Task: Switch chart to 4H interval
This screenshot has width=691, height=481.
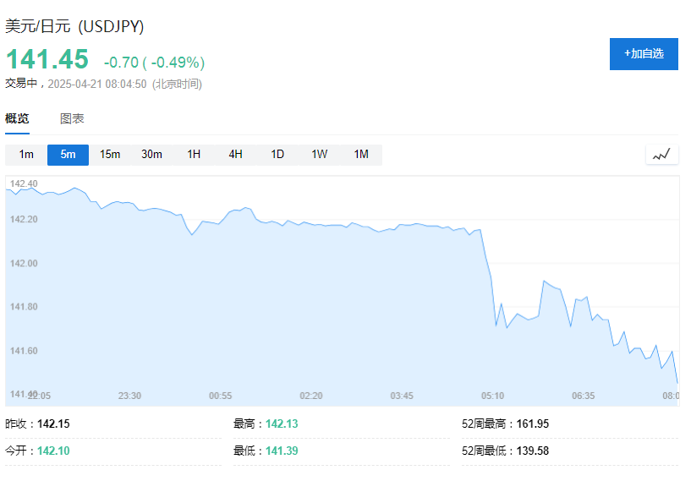Action: point(235,154)
